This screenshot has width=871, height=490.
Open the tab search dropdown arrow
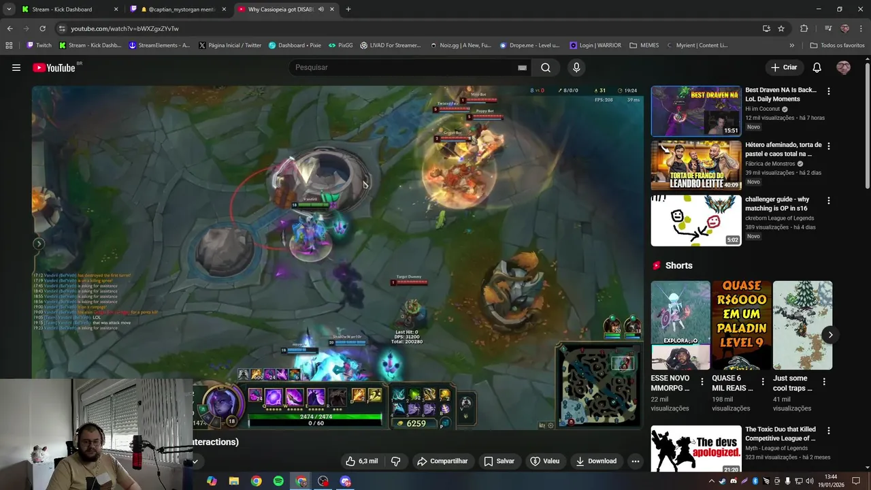9,10
